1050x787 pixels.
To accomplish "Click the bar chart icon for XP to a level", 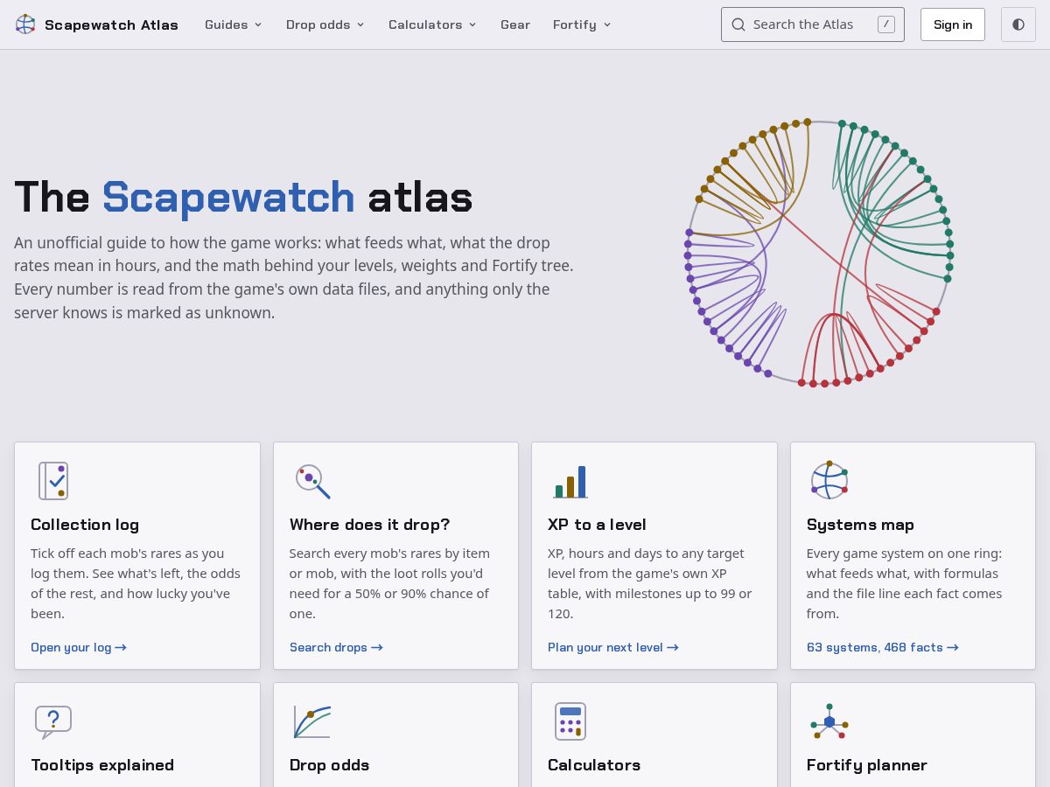I will (570, 482).
